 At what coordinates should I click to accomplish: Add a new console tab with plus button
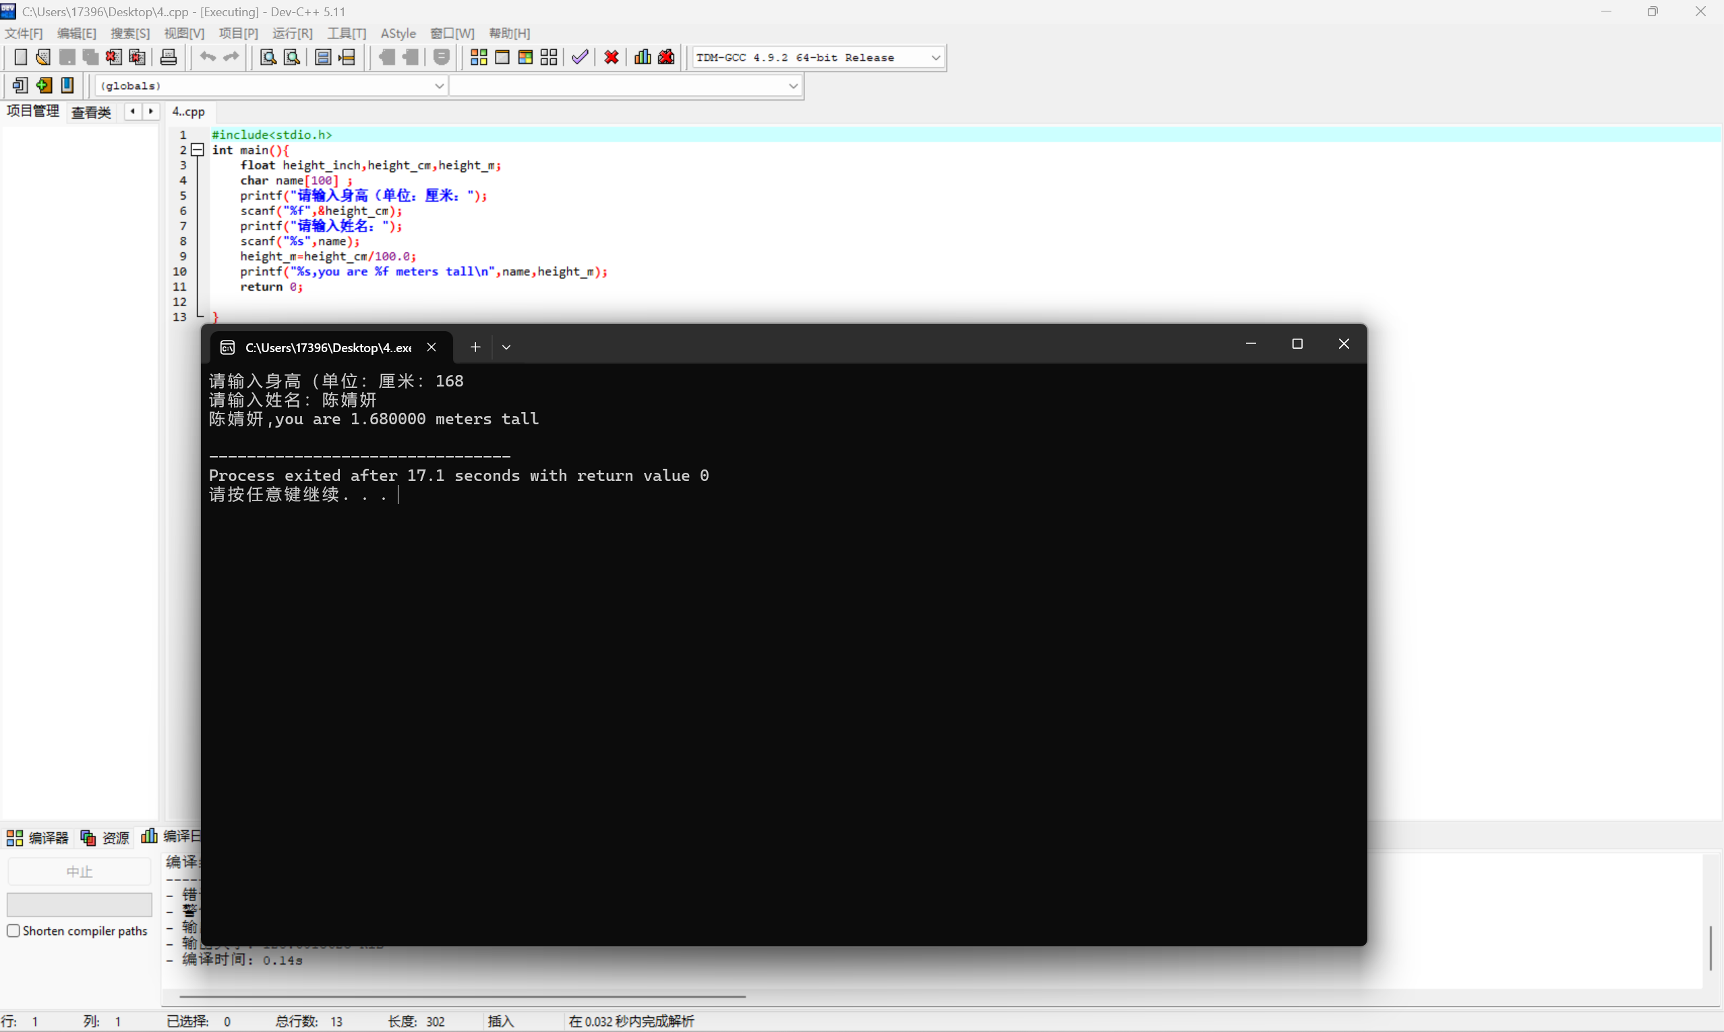[x=475, y=347]
